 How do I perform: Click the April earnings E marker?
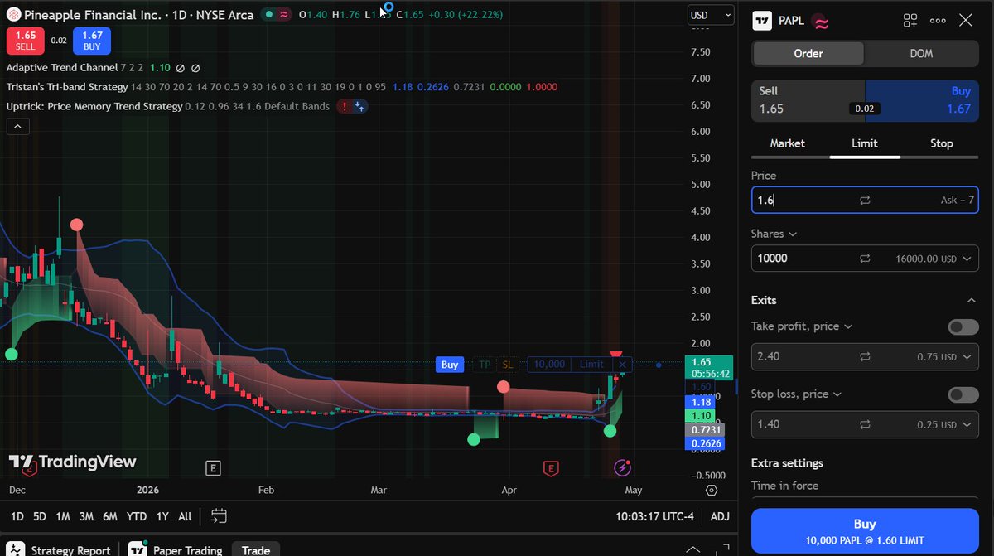pos(551,469)
